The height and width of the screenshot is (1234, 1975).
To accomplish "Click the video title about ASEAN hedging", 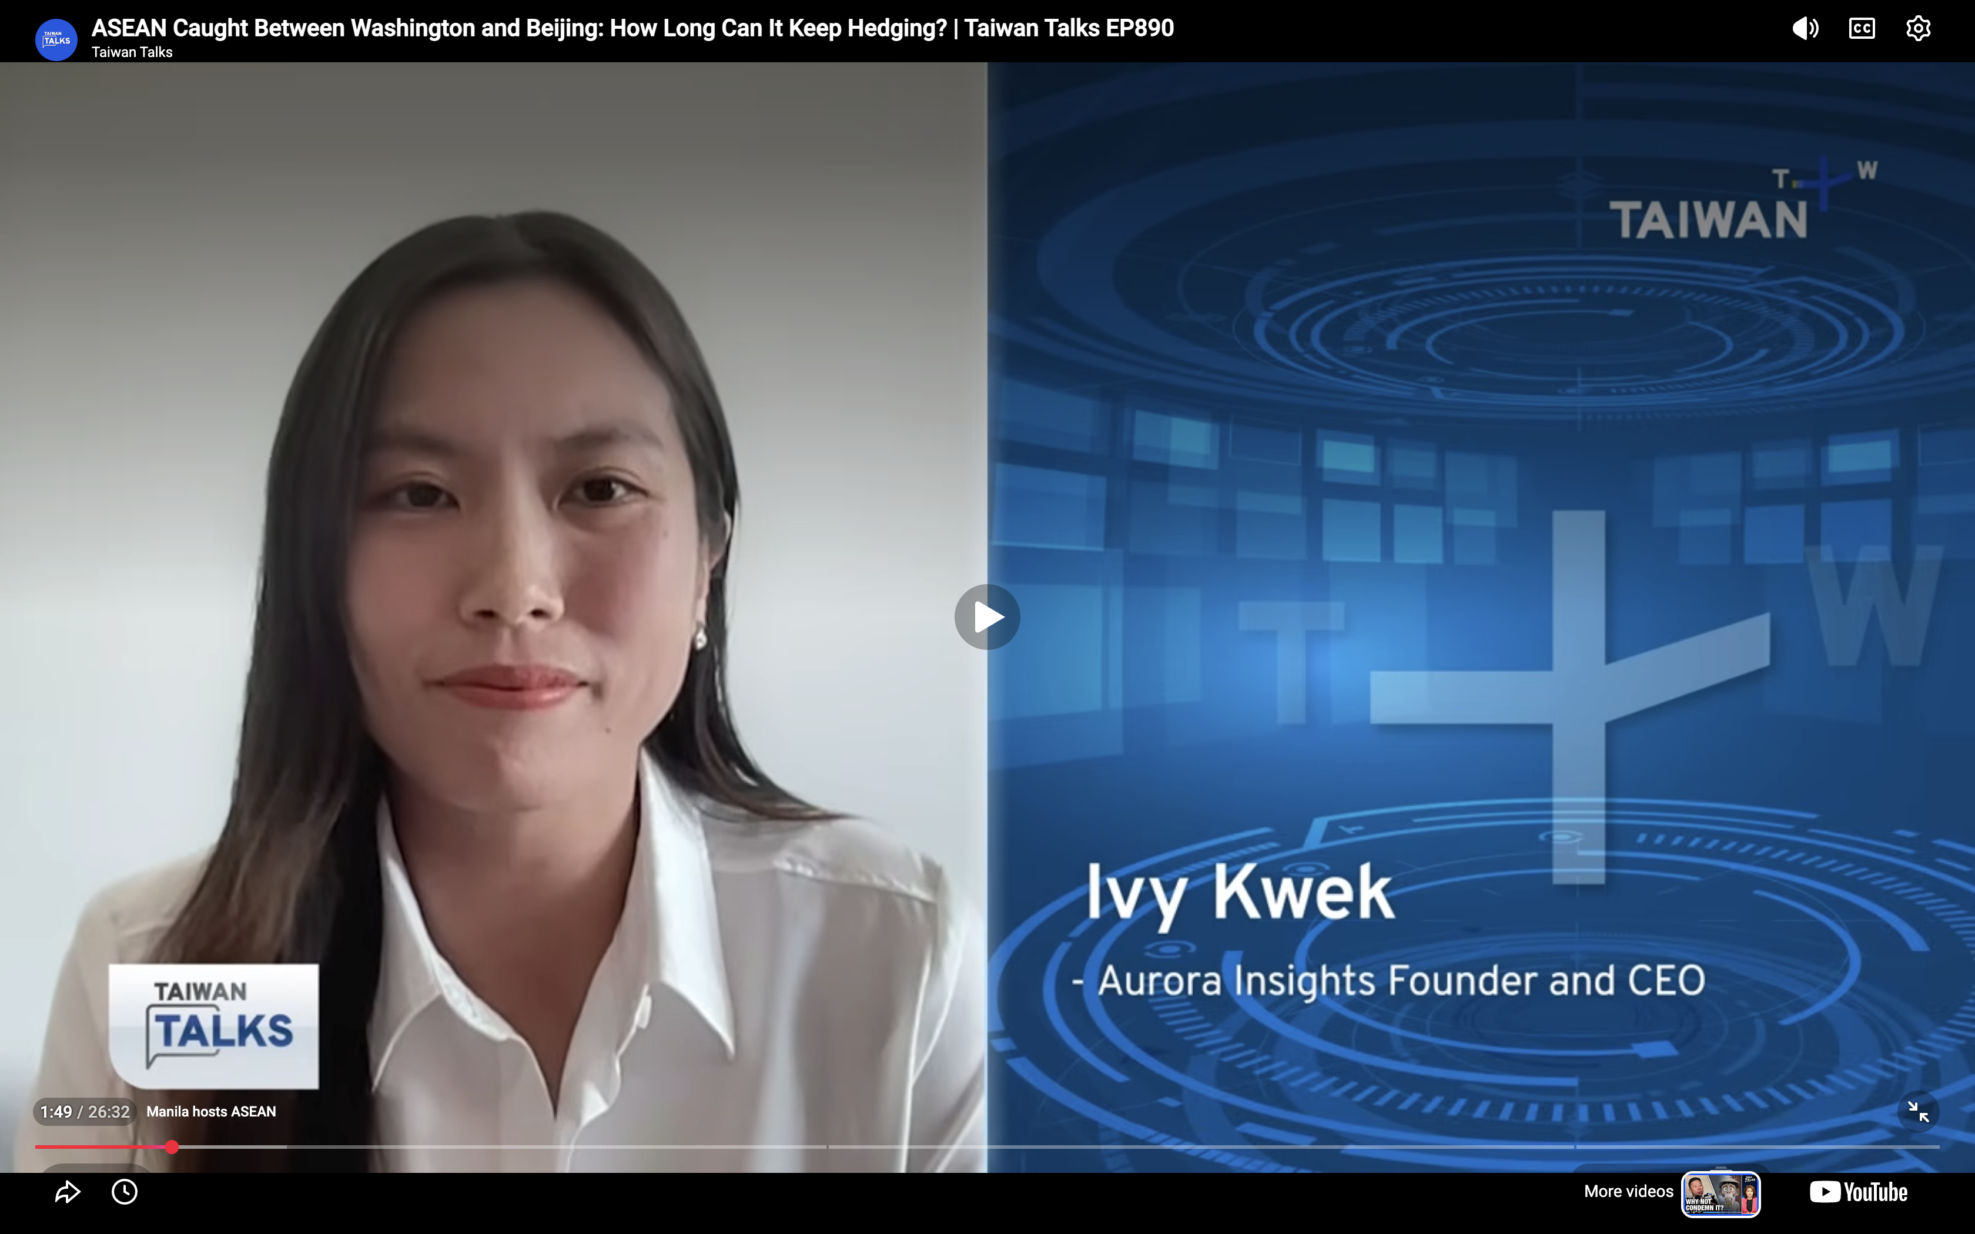I will point(632,28).
